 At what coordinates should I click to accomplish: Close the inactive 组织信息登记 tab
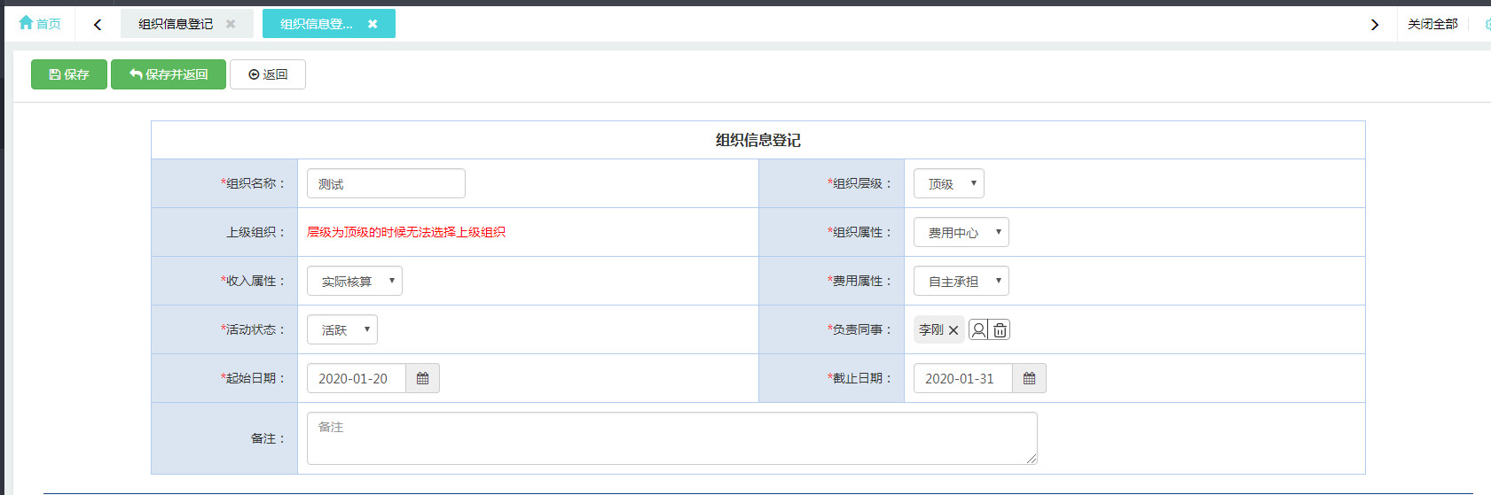click(x=231, y=24)
